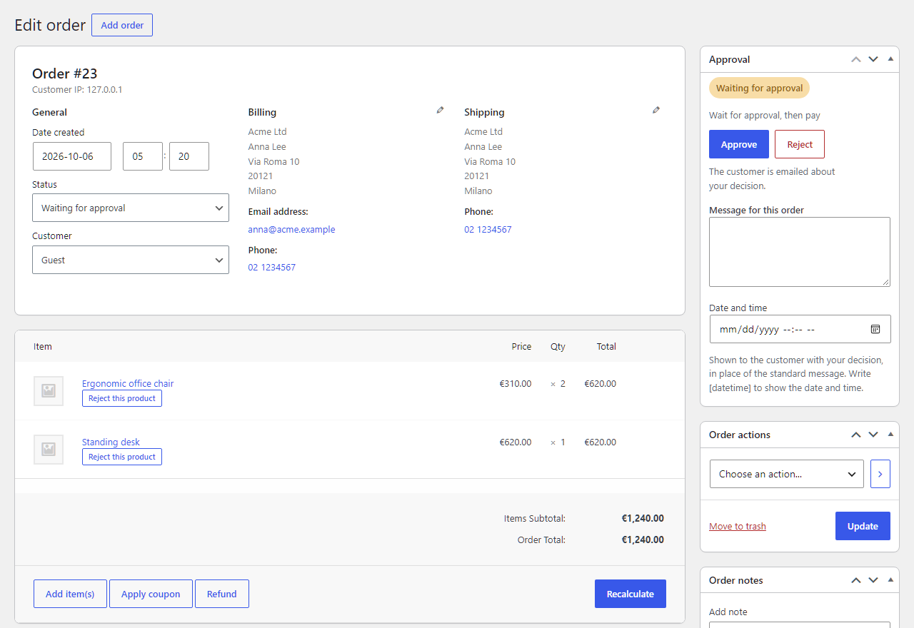Collapse the Order notes panel
The image size is (914, 628).
click(890, 580)
